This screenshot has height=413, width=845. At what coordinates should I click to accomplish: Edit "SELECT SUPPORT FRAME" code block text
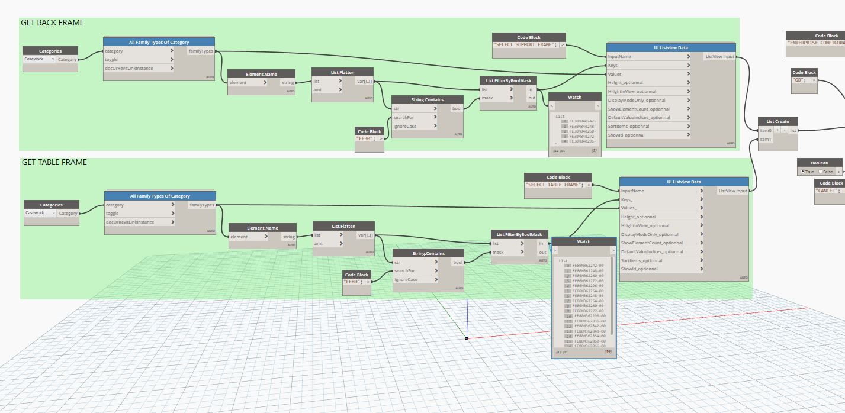tap(525, 45)
